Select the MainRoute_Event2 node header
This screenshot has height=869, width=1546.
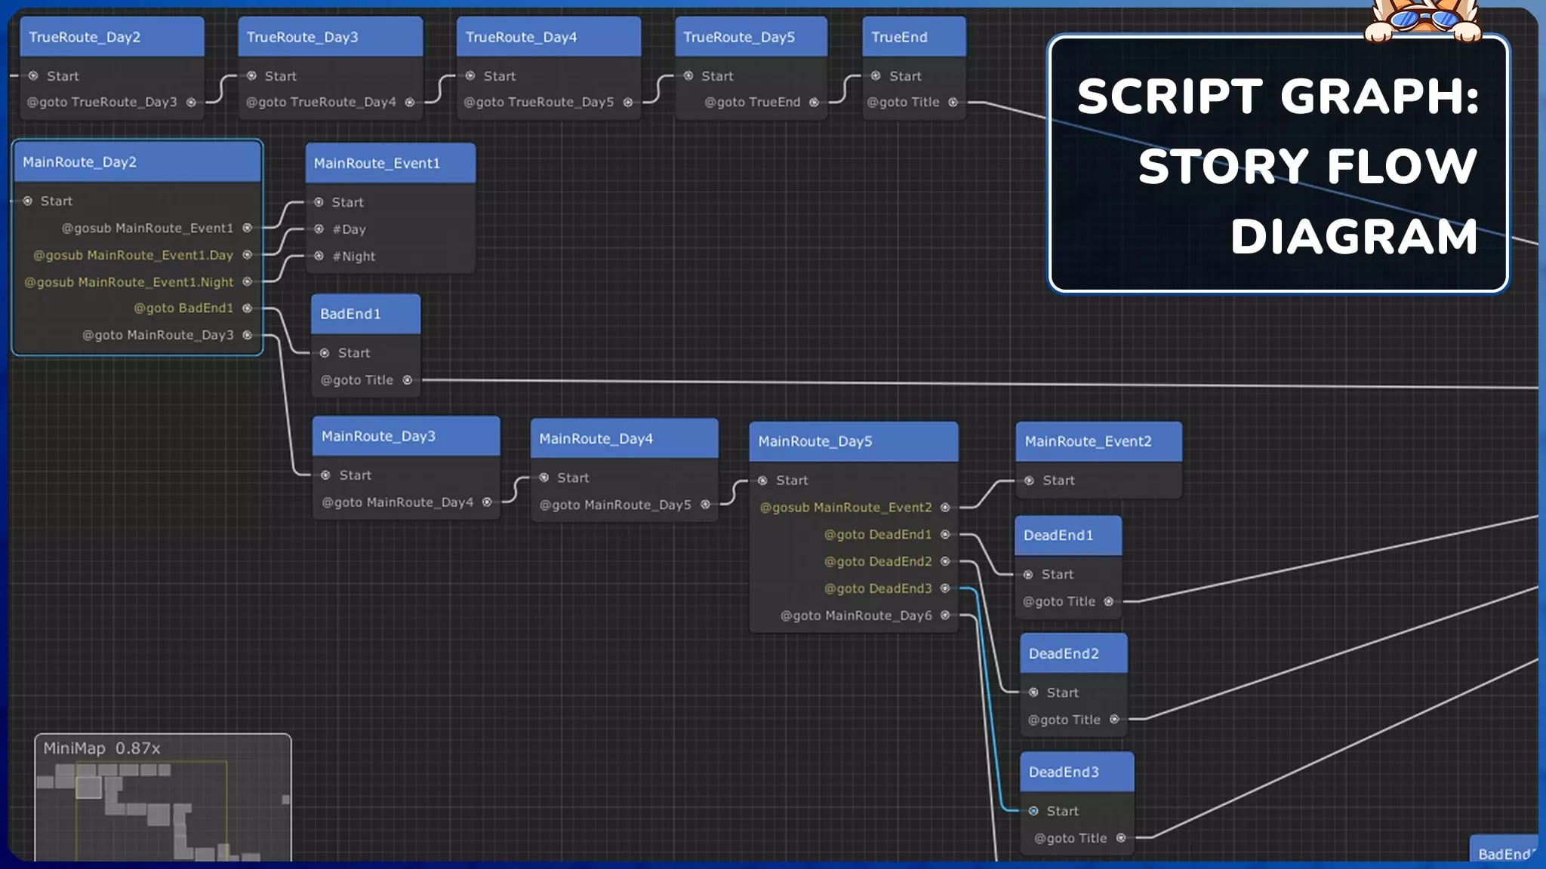1088,441
